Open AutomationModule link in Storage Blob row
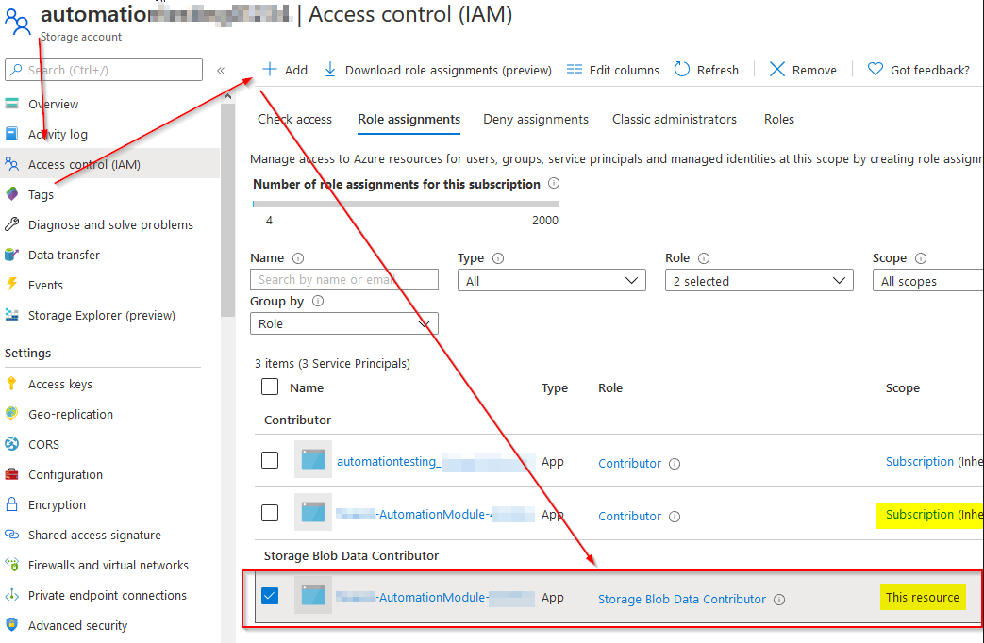The image size is (984, 643). pyautogui.click(x=435, y=597)
